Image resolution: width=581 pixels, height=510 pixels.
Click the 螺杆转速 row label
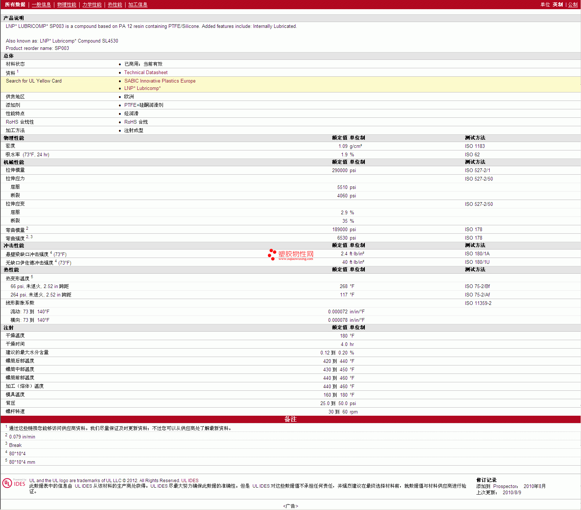15,412
